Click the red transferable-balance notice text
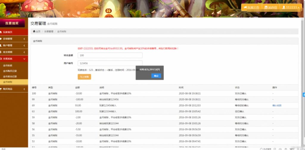This screenshot has height=150, width=305. 128,48
